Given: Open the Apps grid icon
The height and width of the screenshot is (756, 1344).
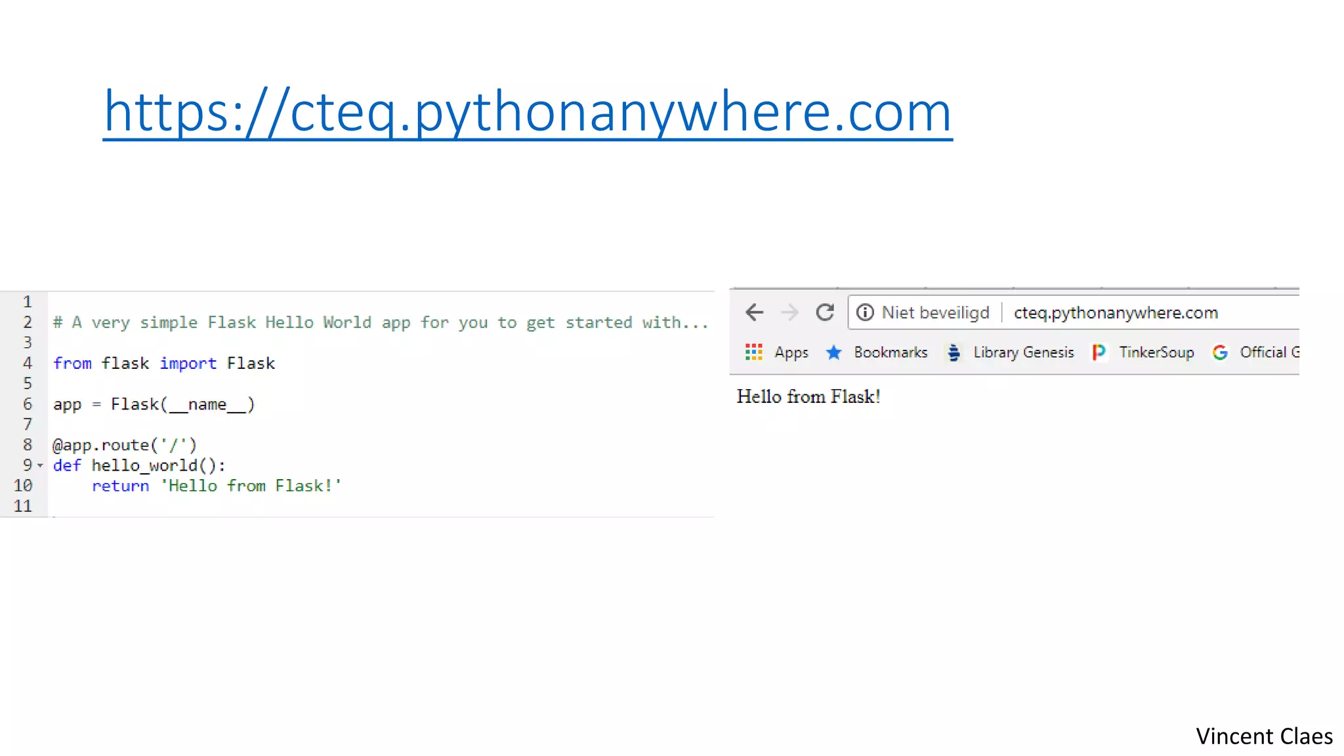Looking at the screenshot, I should coord(754,352).
